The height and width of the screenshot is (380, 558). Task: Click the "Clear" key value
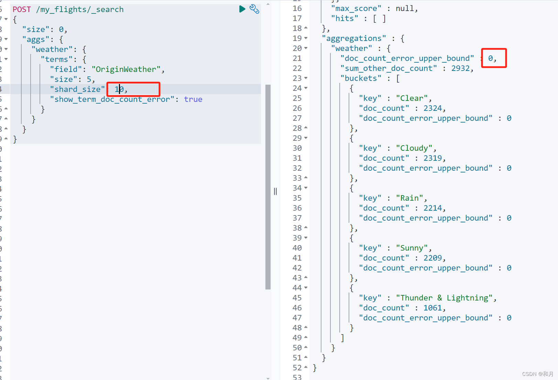click(x=412, y=98)
